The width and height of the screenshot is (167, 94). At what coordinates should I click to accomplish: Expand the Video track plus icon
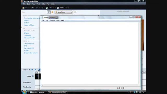33,76
